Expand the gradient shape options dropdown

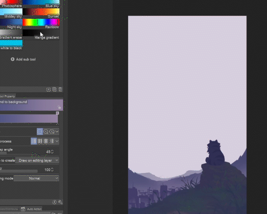coord(57,131)
